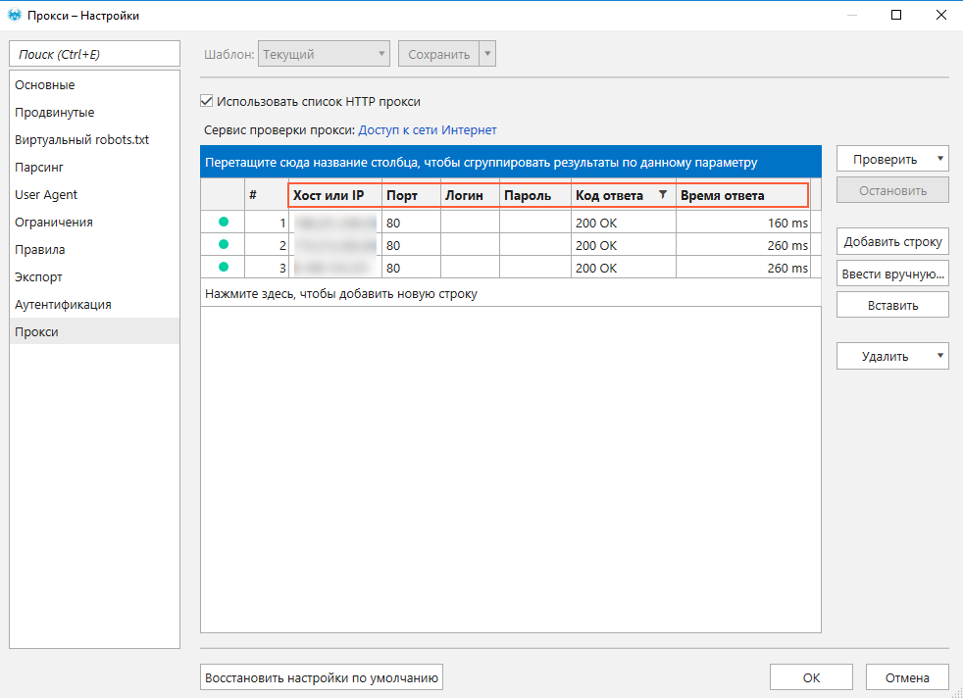Select the 160 ms response time cell

coord(743,223)
